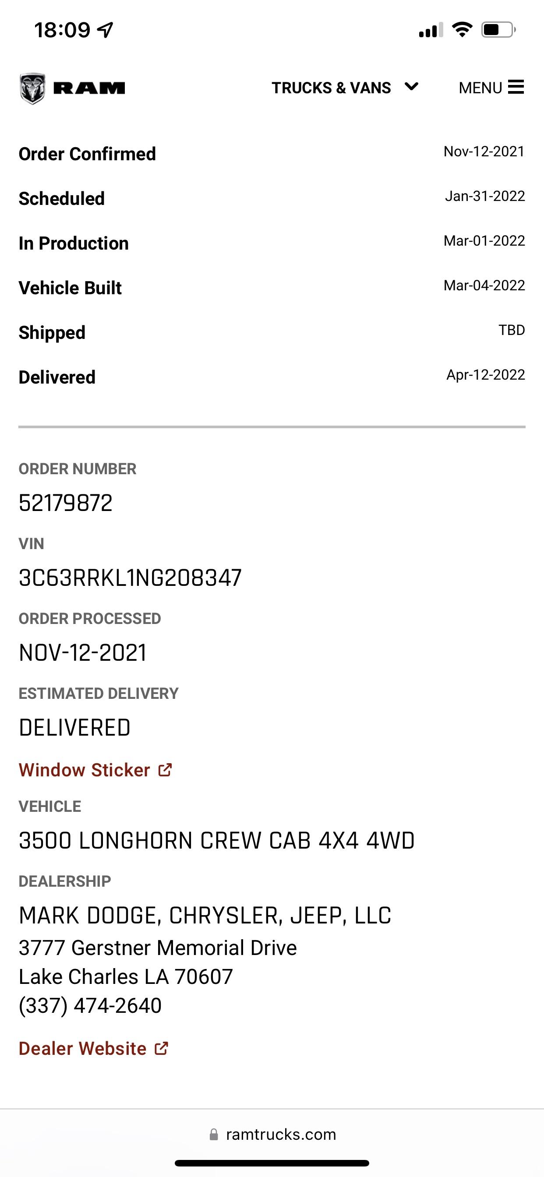Tap the dealership phone number (337) 474-2640
This screenshot has height=1177, width=544.
[90, 1005]
